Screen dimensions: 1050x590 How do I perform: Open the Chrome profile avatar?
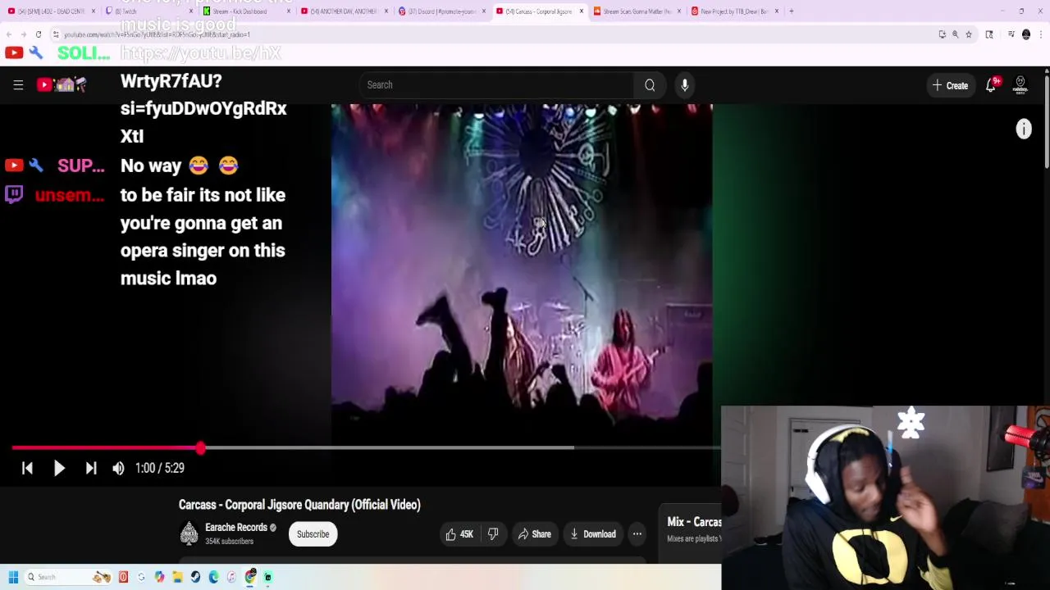point(1026,34)
